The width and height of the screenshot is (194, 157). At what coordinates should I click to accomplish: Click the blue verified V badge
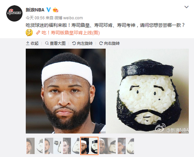click(x=49, y=10)
